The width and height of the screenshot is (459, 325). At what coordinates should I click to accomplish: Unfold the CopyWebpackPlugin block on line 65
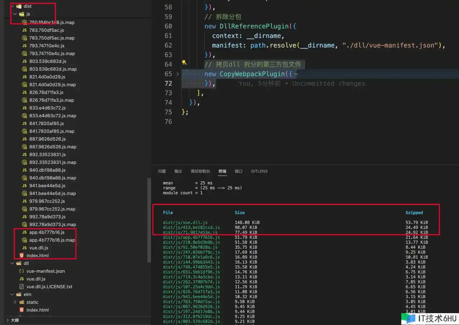click(x=178, y=74)
